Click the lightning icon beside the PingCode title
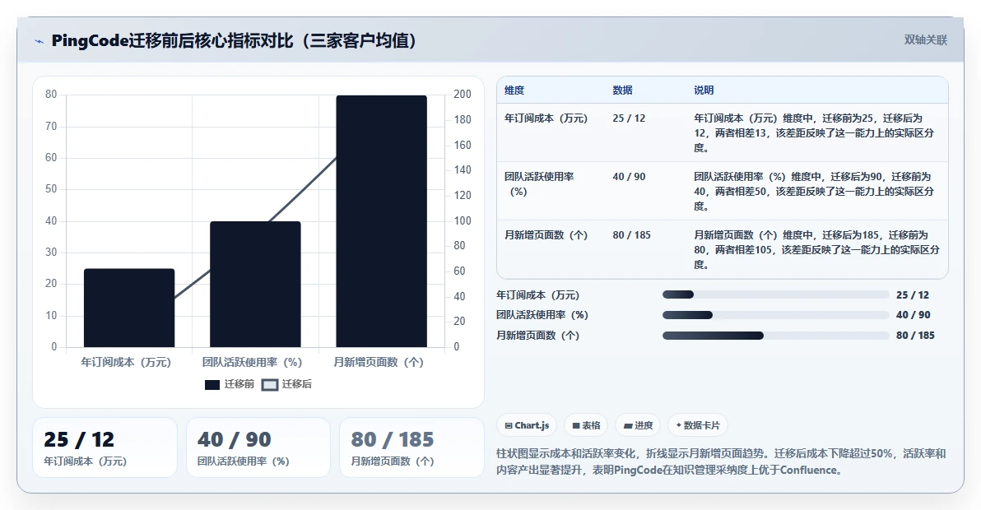Screen dimensions: 981x510 click(40, 41)
